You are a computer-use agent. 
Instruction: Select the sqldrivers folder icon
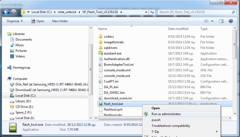[100, 48]
